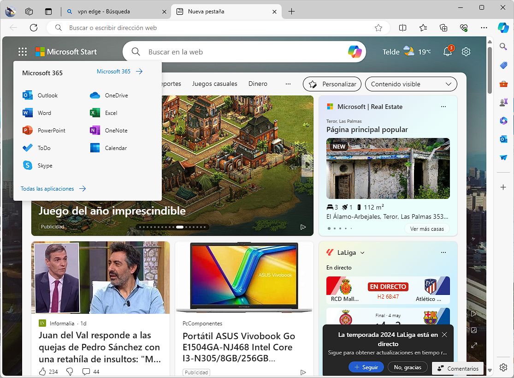Open Copilot in the Edge toolbar

tap(503, 28)
